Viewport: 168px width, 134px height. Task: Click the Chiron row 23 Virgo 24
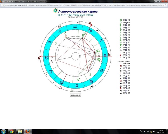(125, 37)
